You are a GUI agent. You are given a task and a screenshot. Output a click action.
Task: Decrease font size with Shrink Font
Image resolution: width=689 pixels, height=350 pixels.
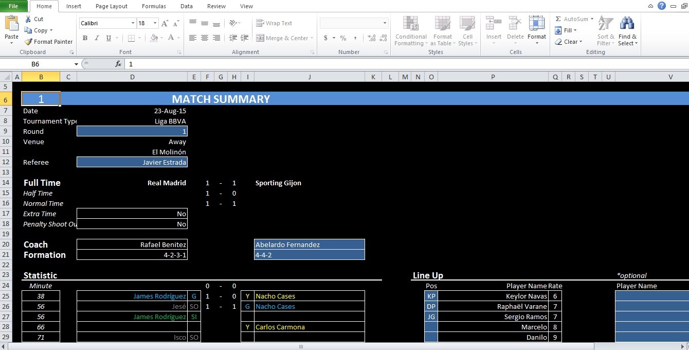[x=176, y=23]
